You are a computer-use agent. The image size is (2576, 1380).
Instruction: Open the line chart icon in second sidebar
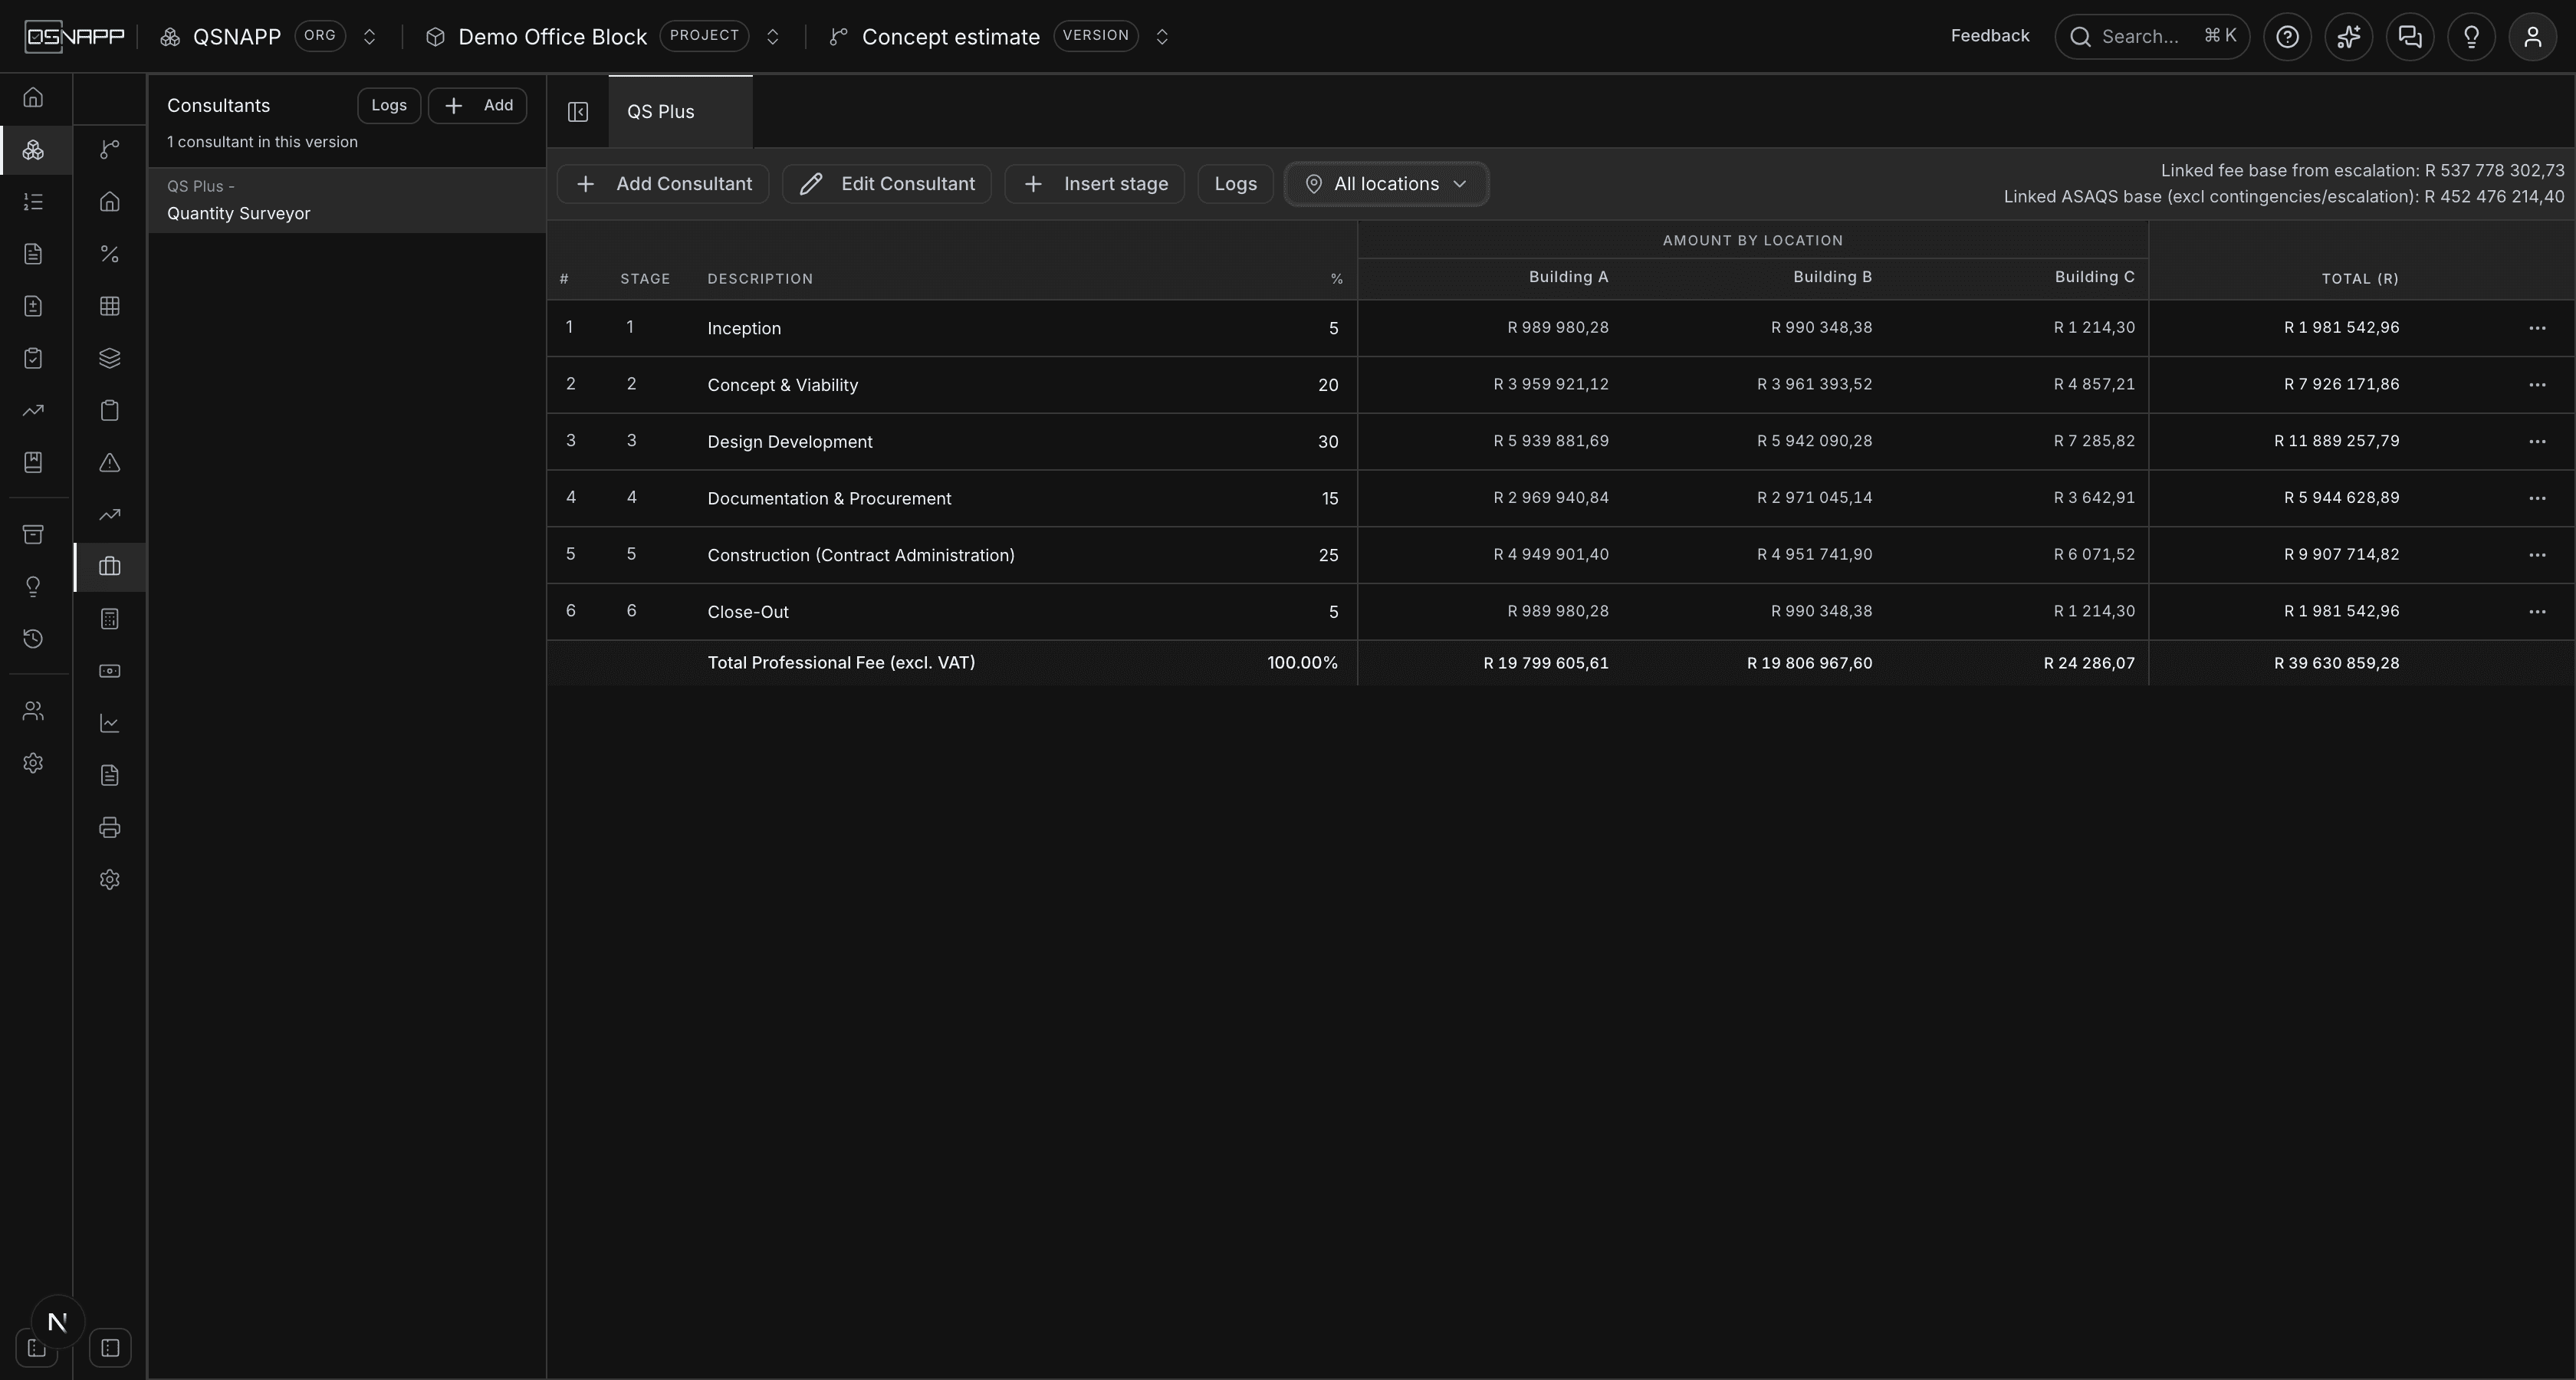tap(110, 723)
